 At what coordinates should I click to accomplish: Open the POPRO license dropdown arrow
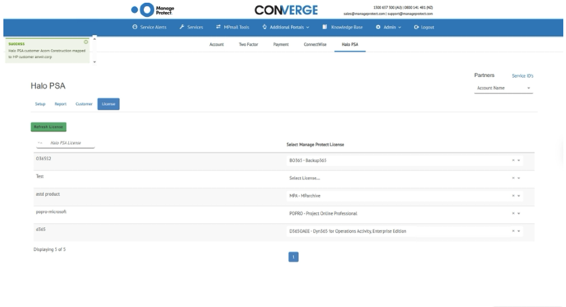[x=519, y=214]
